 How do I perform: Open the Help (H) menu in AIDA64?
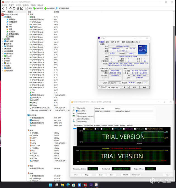point(40,5)
